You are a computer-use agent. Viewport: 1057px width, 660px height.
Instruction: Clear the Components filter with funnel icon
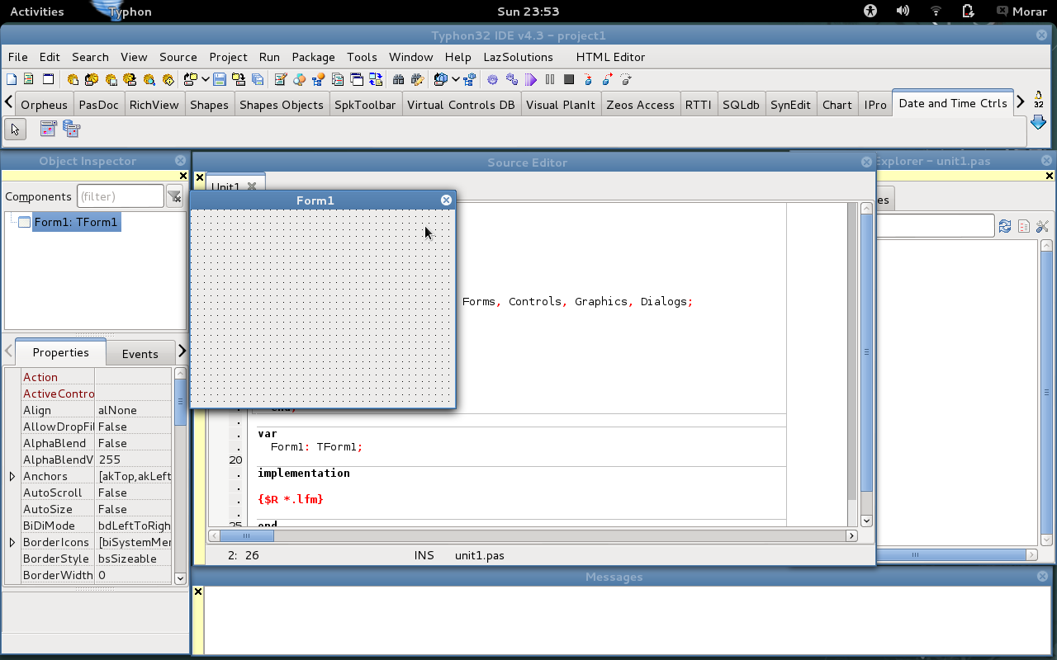coord(174,196)
